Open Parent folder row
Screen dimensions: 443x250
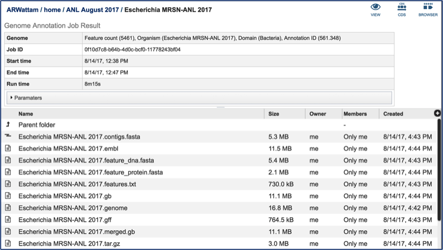37,125
